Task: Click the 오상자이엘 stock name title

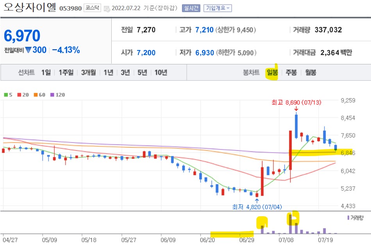Action: coord(30,7)
